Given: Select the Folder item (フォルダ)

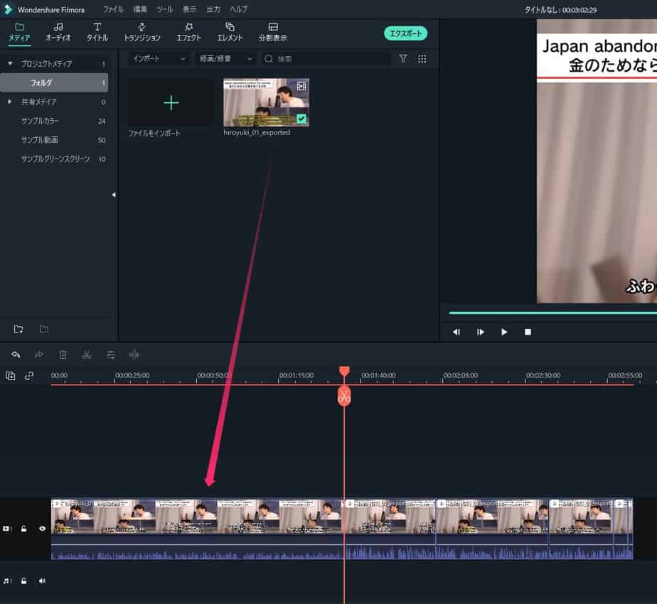Looking at the screenshot, I should click(54, 82).
